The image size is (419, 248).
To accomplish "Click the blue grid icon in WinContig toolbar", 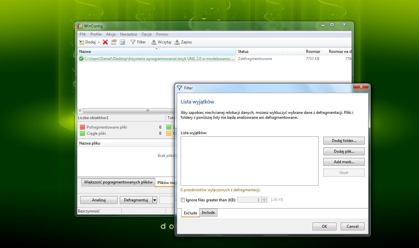I will point(122,42).
